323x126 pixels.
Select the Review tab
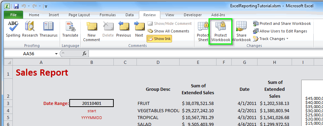pos(150,15)
